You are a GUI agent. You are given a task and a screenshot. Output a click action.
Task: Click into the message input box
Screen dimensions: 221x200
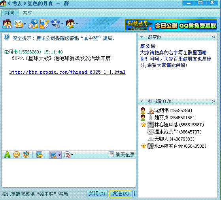pos(69,173)
